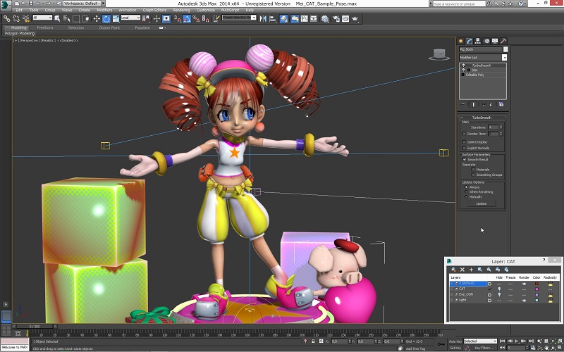564x352 pixels.
Task: Open the Motion command panel tab
Action: tap(486, 41)
